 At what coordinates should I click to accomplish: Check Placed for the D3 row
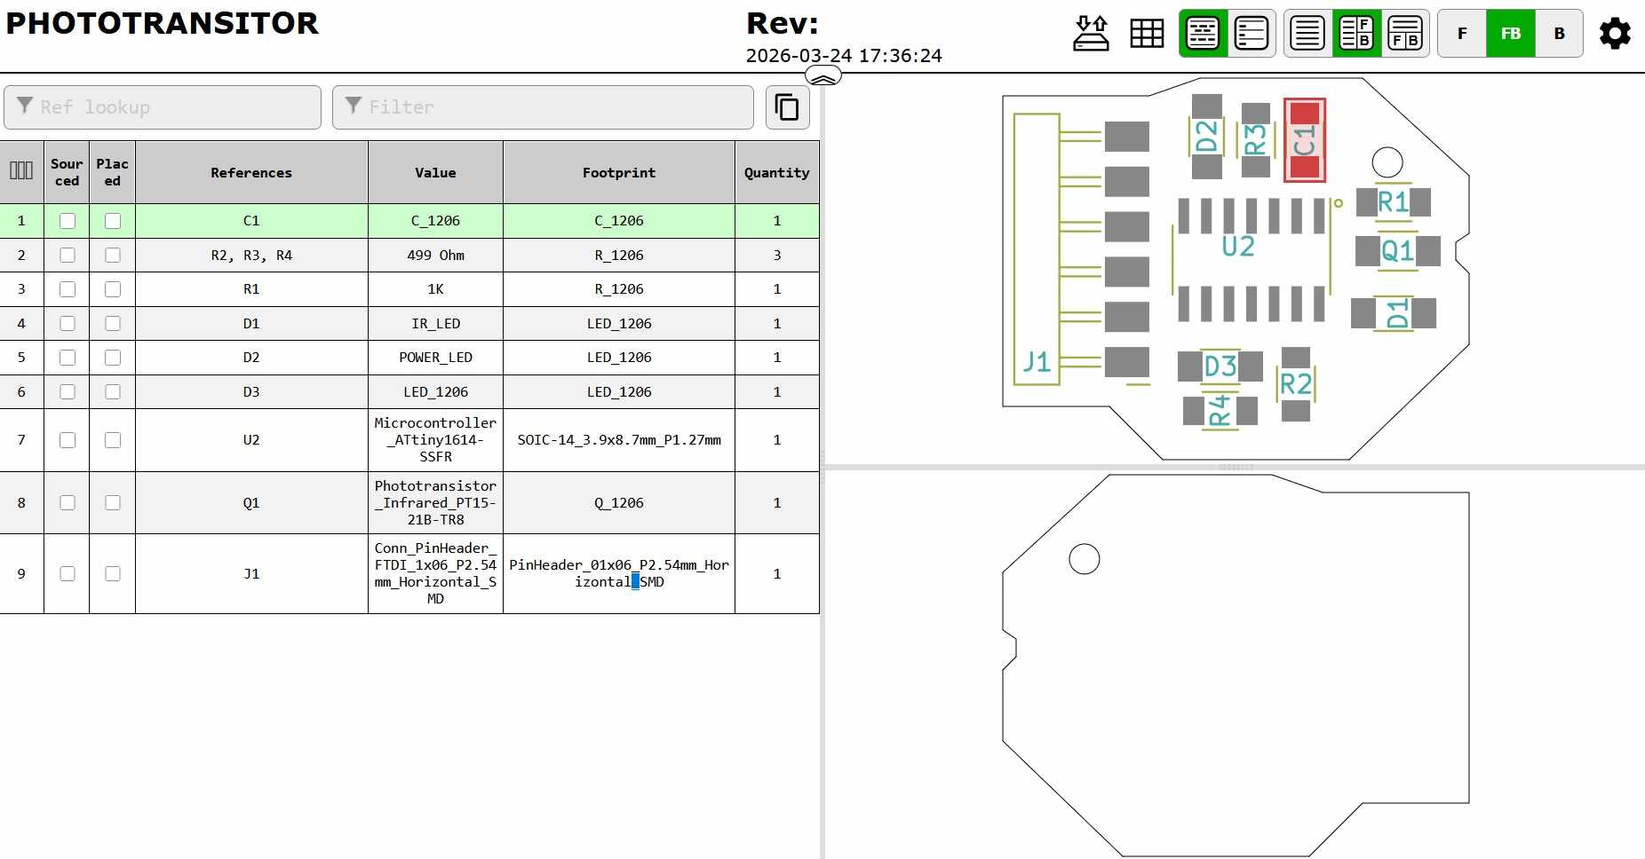[x=113, y=392]
